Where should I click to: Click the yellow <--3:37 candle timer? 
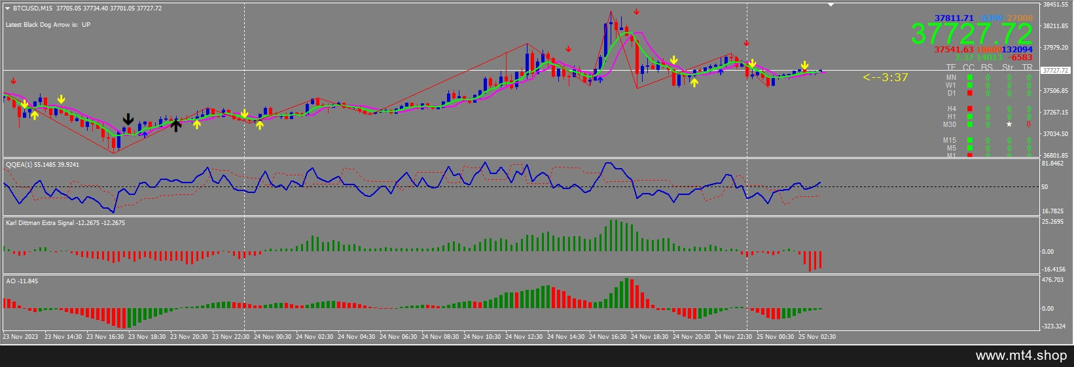point(885,77)
